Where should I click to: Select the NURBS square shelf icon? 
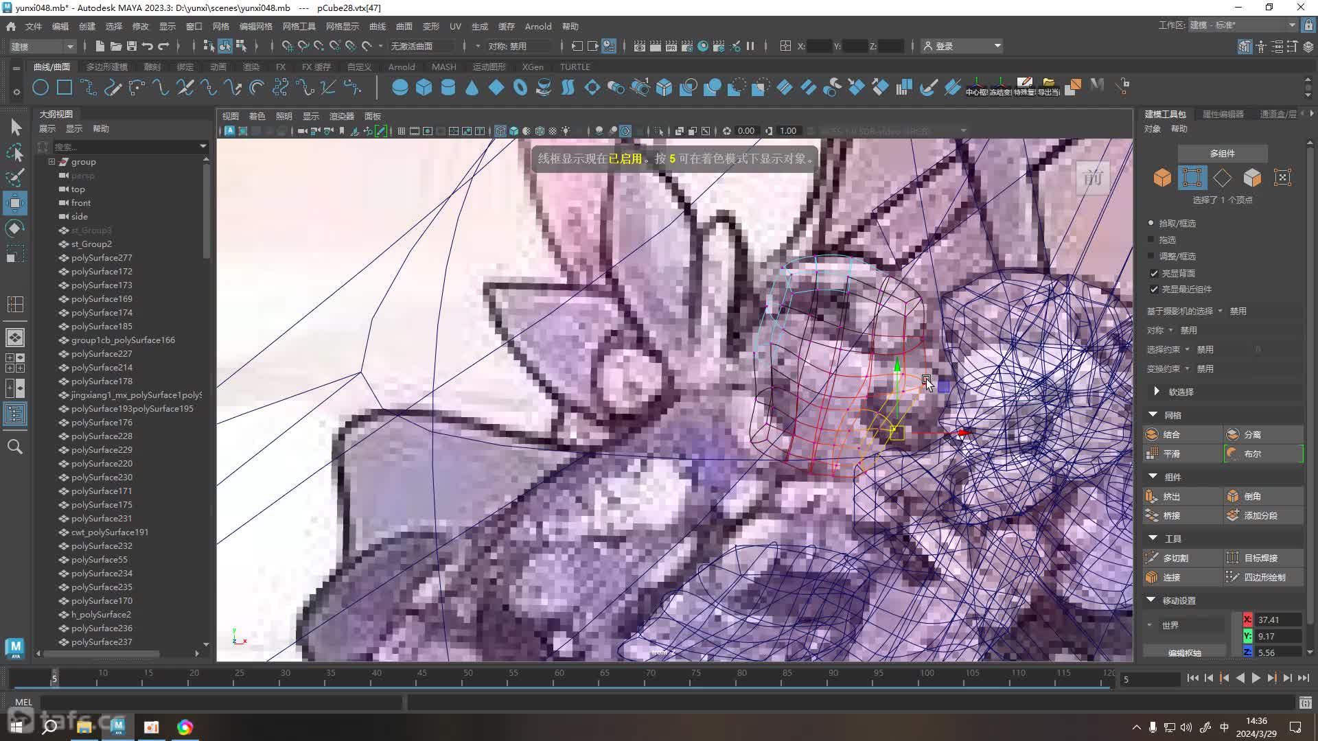click(x=65, y=87)
